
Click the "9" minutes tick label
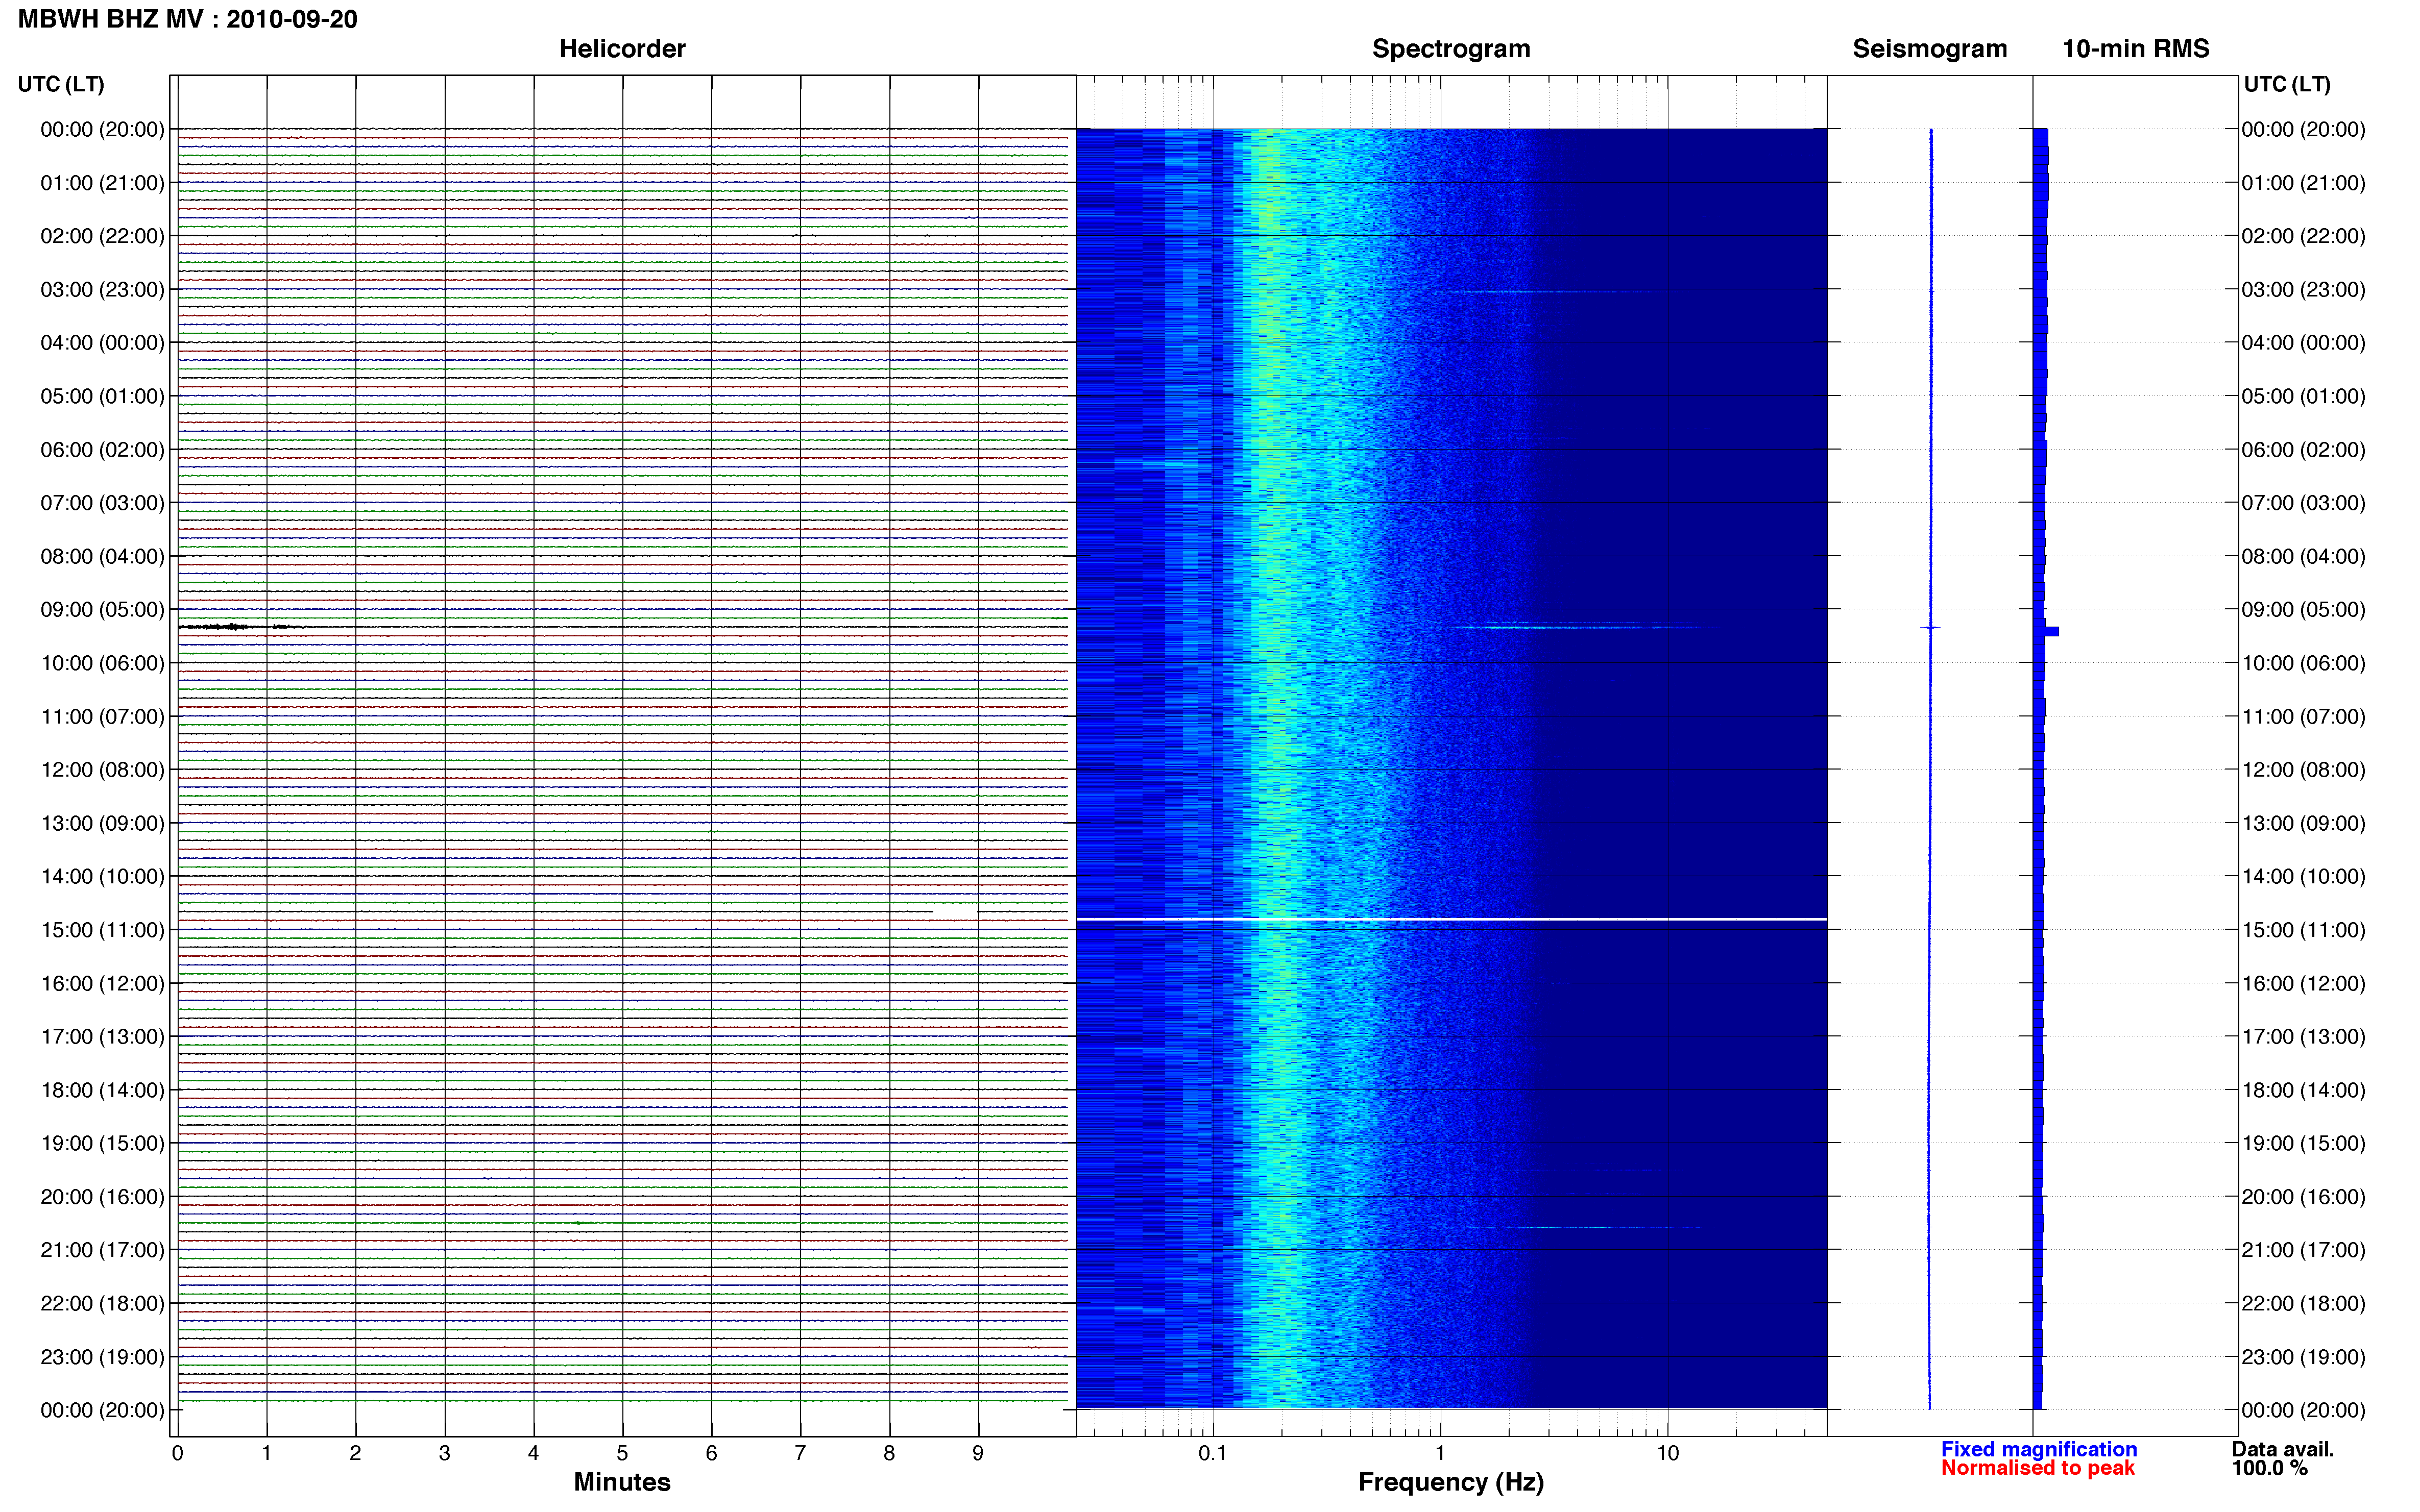click(x=977, y=1453)
